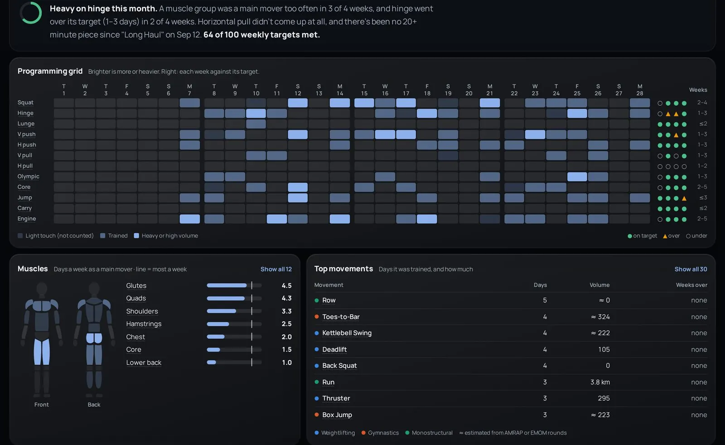Viewport: 725px width, 445px height.
Task: Select the Chest muscle label
Action: coord(135,337)
